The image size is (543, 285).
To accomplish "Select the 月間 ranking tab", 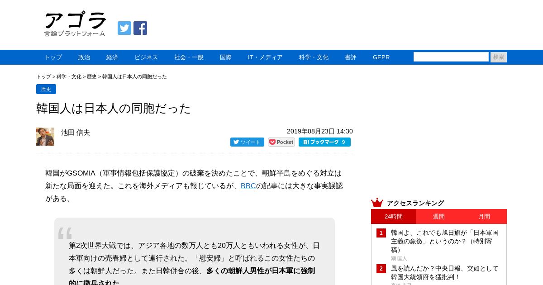I will pyautogui.click(x=484, y=216).
